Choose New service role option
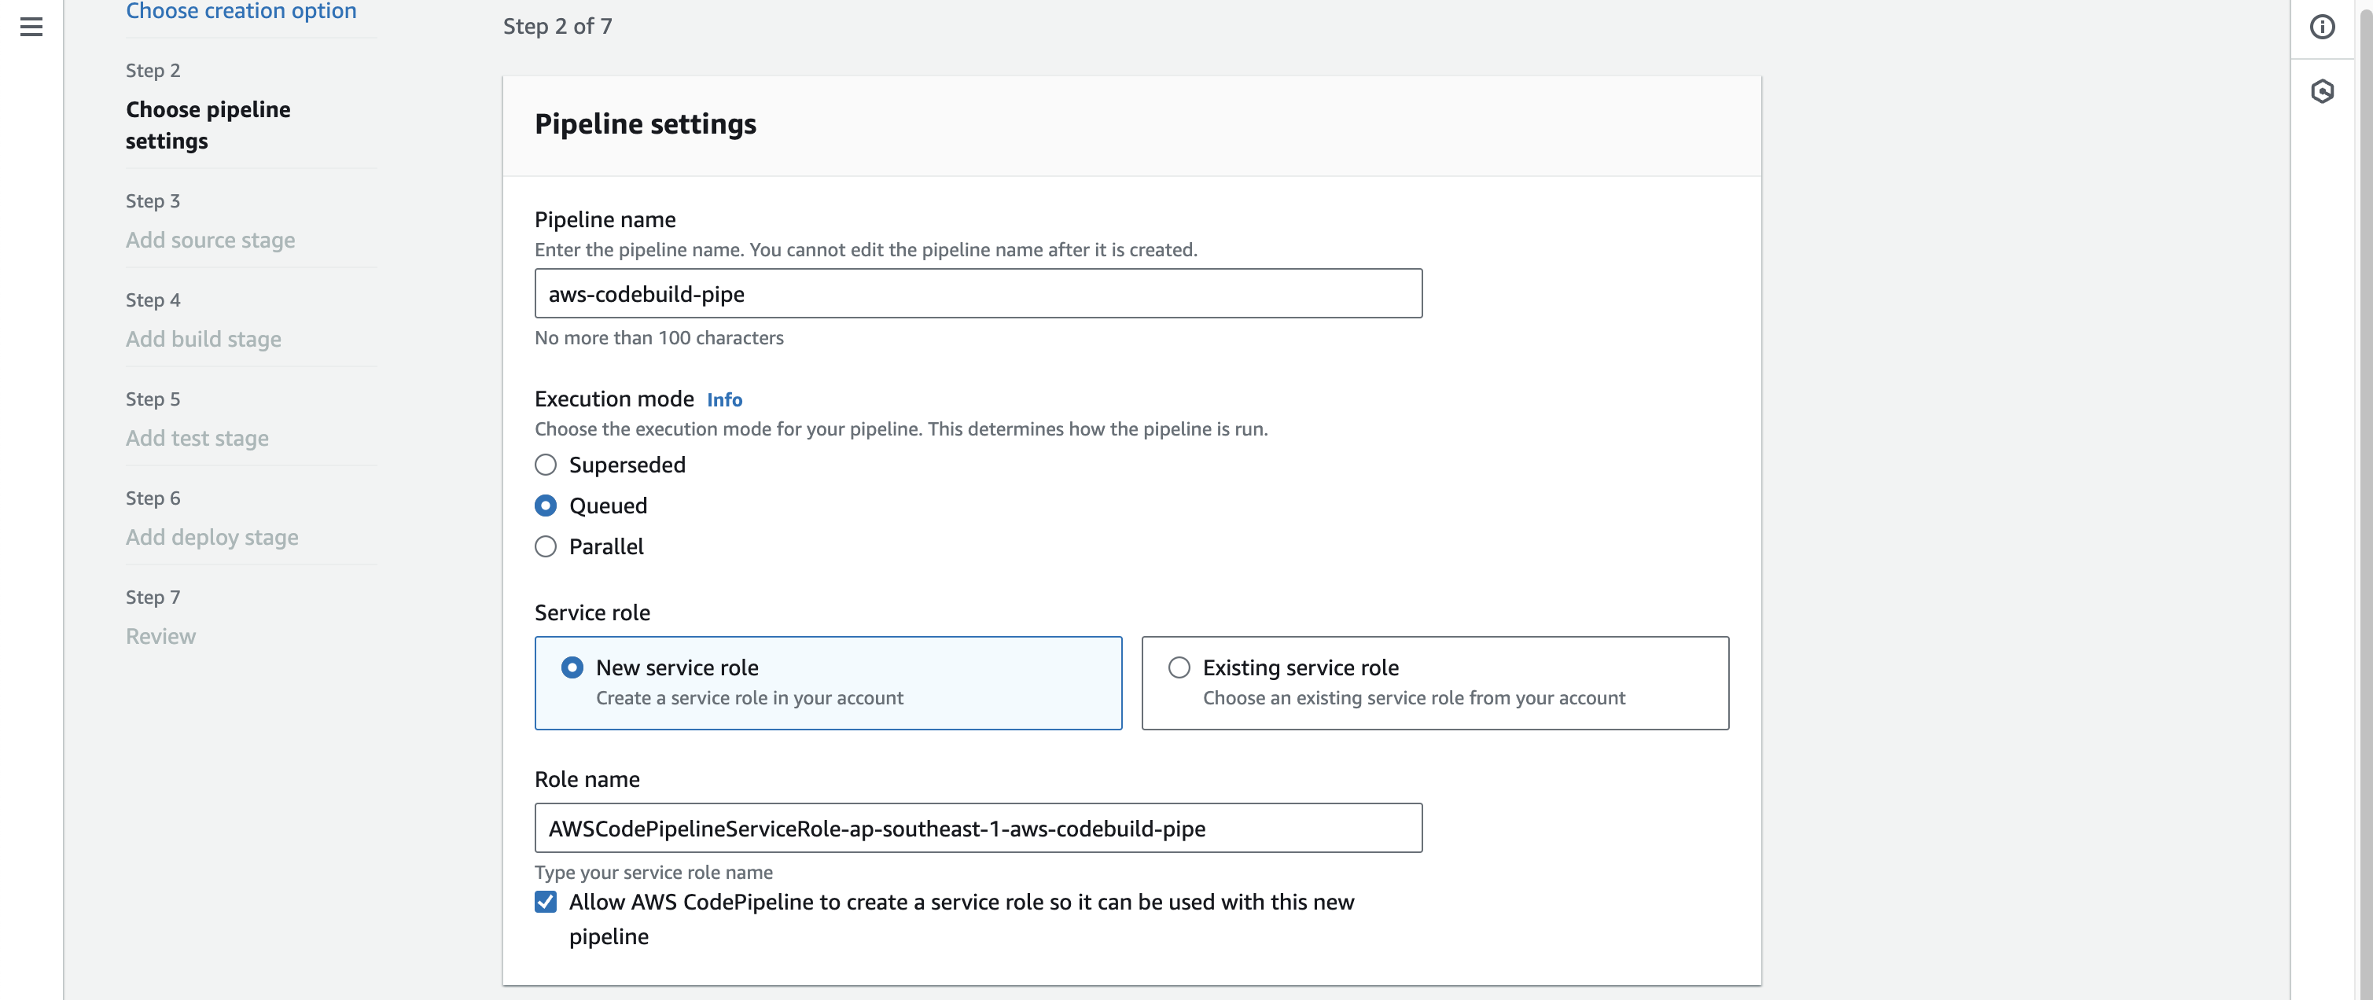Viewport: 2373px width, 1000px height. 572,667
